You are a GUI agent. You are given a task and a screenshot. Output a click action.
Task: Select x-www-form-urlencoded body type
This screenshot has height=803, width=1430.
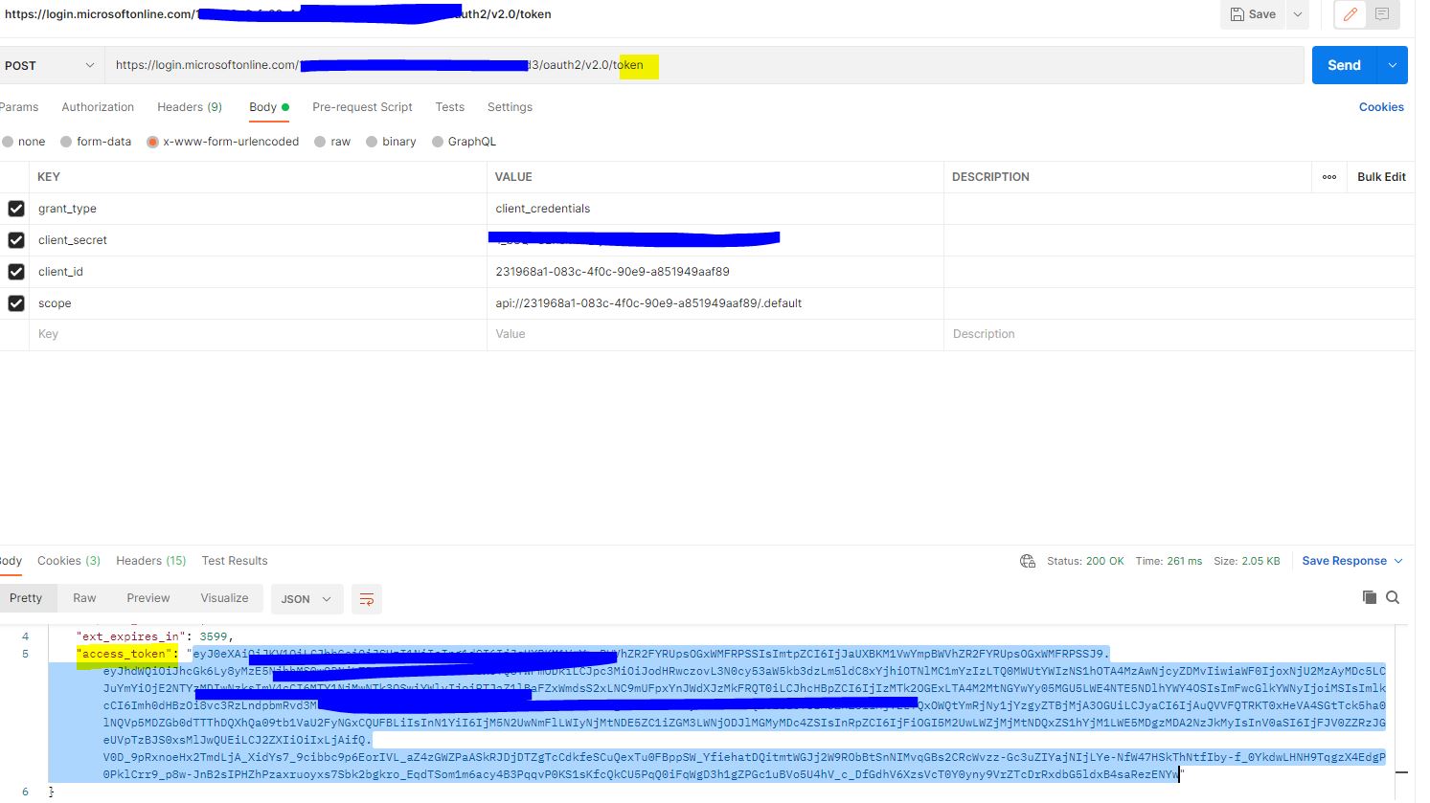222,142
